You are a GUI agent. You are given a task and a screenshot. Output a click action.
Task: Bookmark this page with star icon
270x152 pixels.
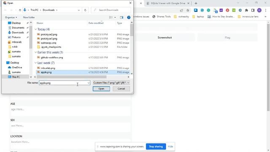tap(188, 10)
